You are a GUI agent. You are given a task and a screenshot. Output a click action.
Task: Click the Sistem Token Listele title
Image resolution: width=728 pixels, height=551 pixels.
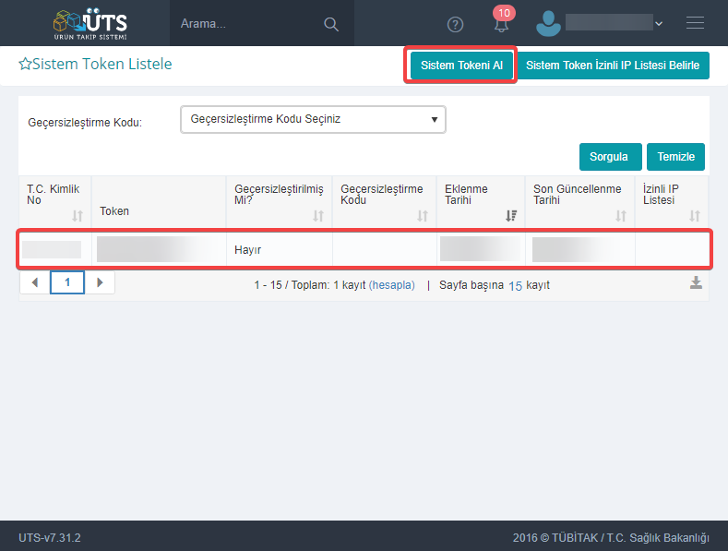pos(102,64)
